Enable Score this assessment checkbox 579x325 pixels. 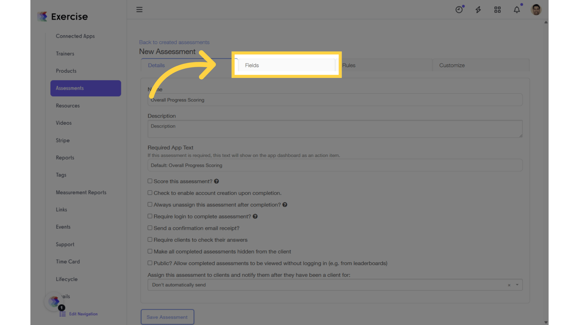[150, 181]
